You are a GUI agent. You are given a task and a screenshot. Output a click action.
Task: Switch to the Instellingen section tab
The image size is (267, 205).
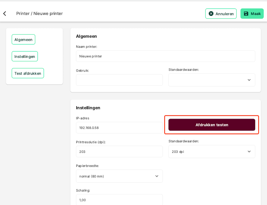pyautogui.click(x=25, y=56)
